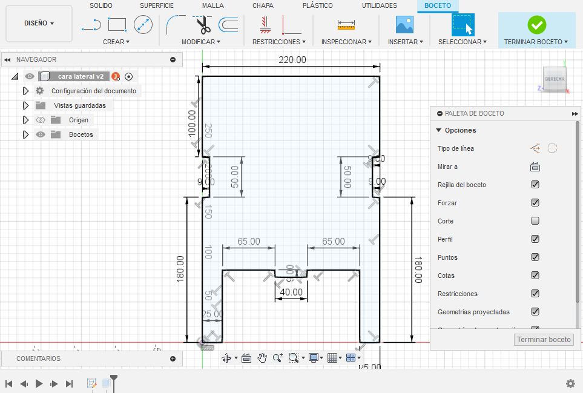Click the DERECHA view cube face
The image size is (583, 393).
tap(555, 79)
